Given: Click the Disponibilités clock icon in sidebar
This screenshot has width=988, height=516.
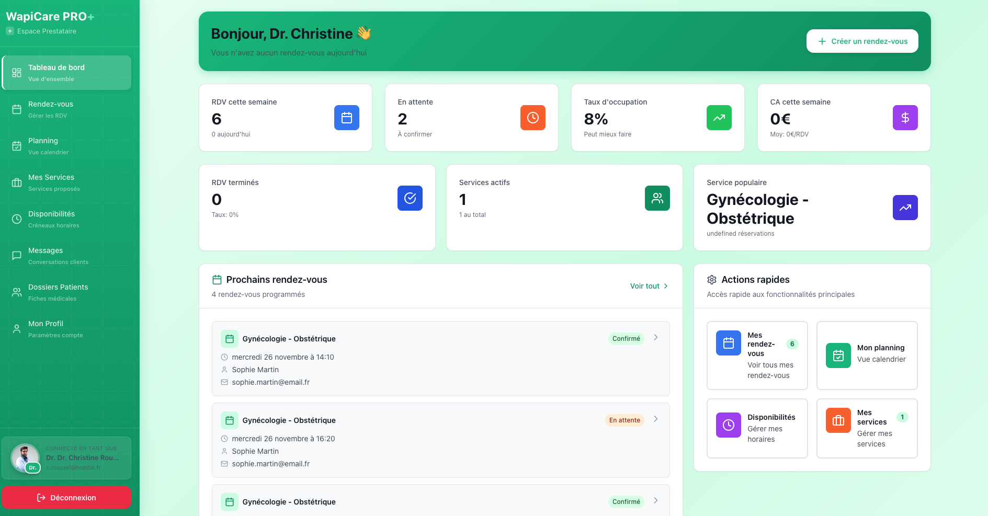Looking at the screenshot, I should click(x=16, y=219).
